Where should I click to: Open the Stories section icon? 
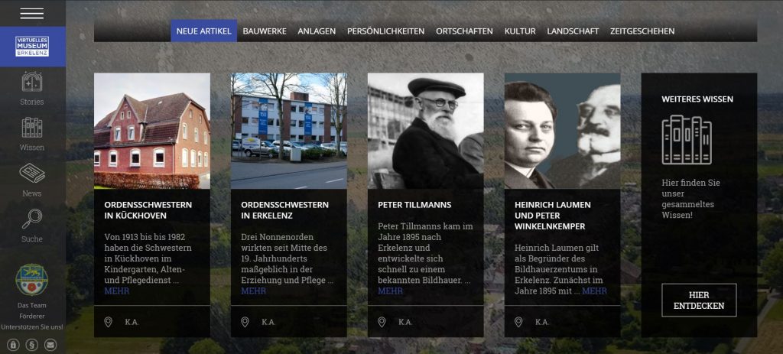(x=32, y=82)
